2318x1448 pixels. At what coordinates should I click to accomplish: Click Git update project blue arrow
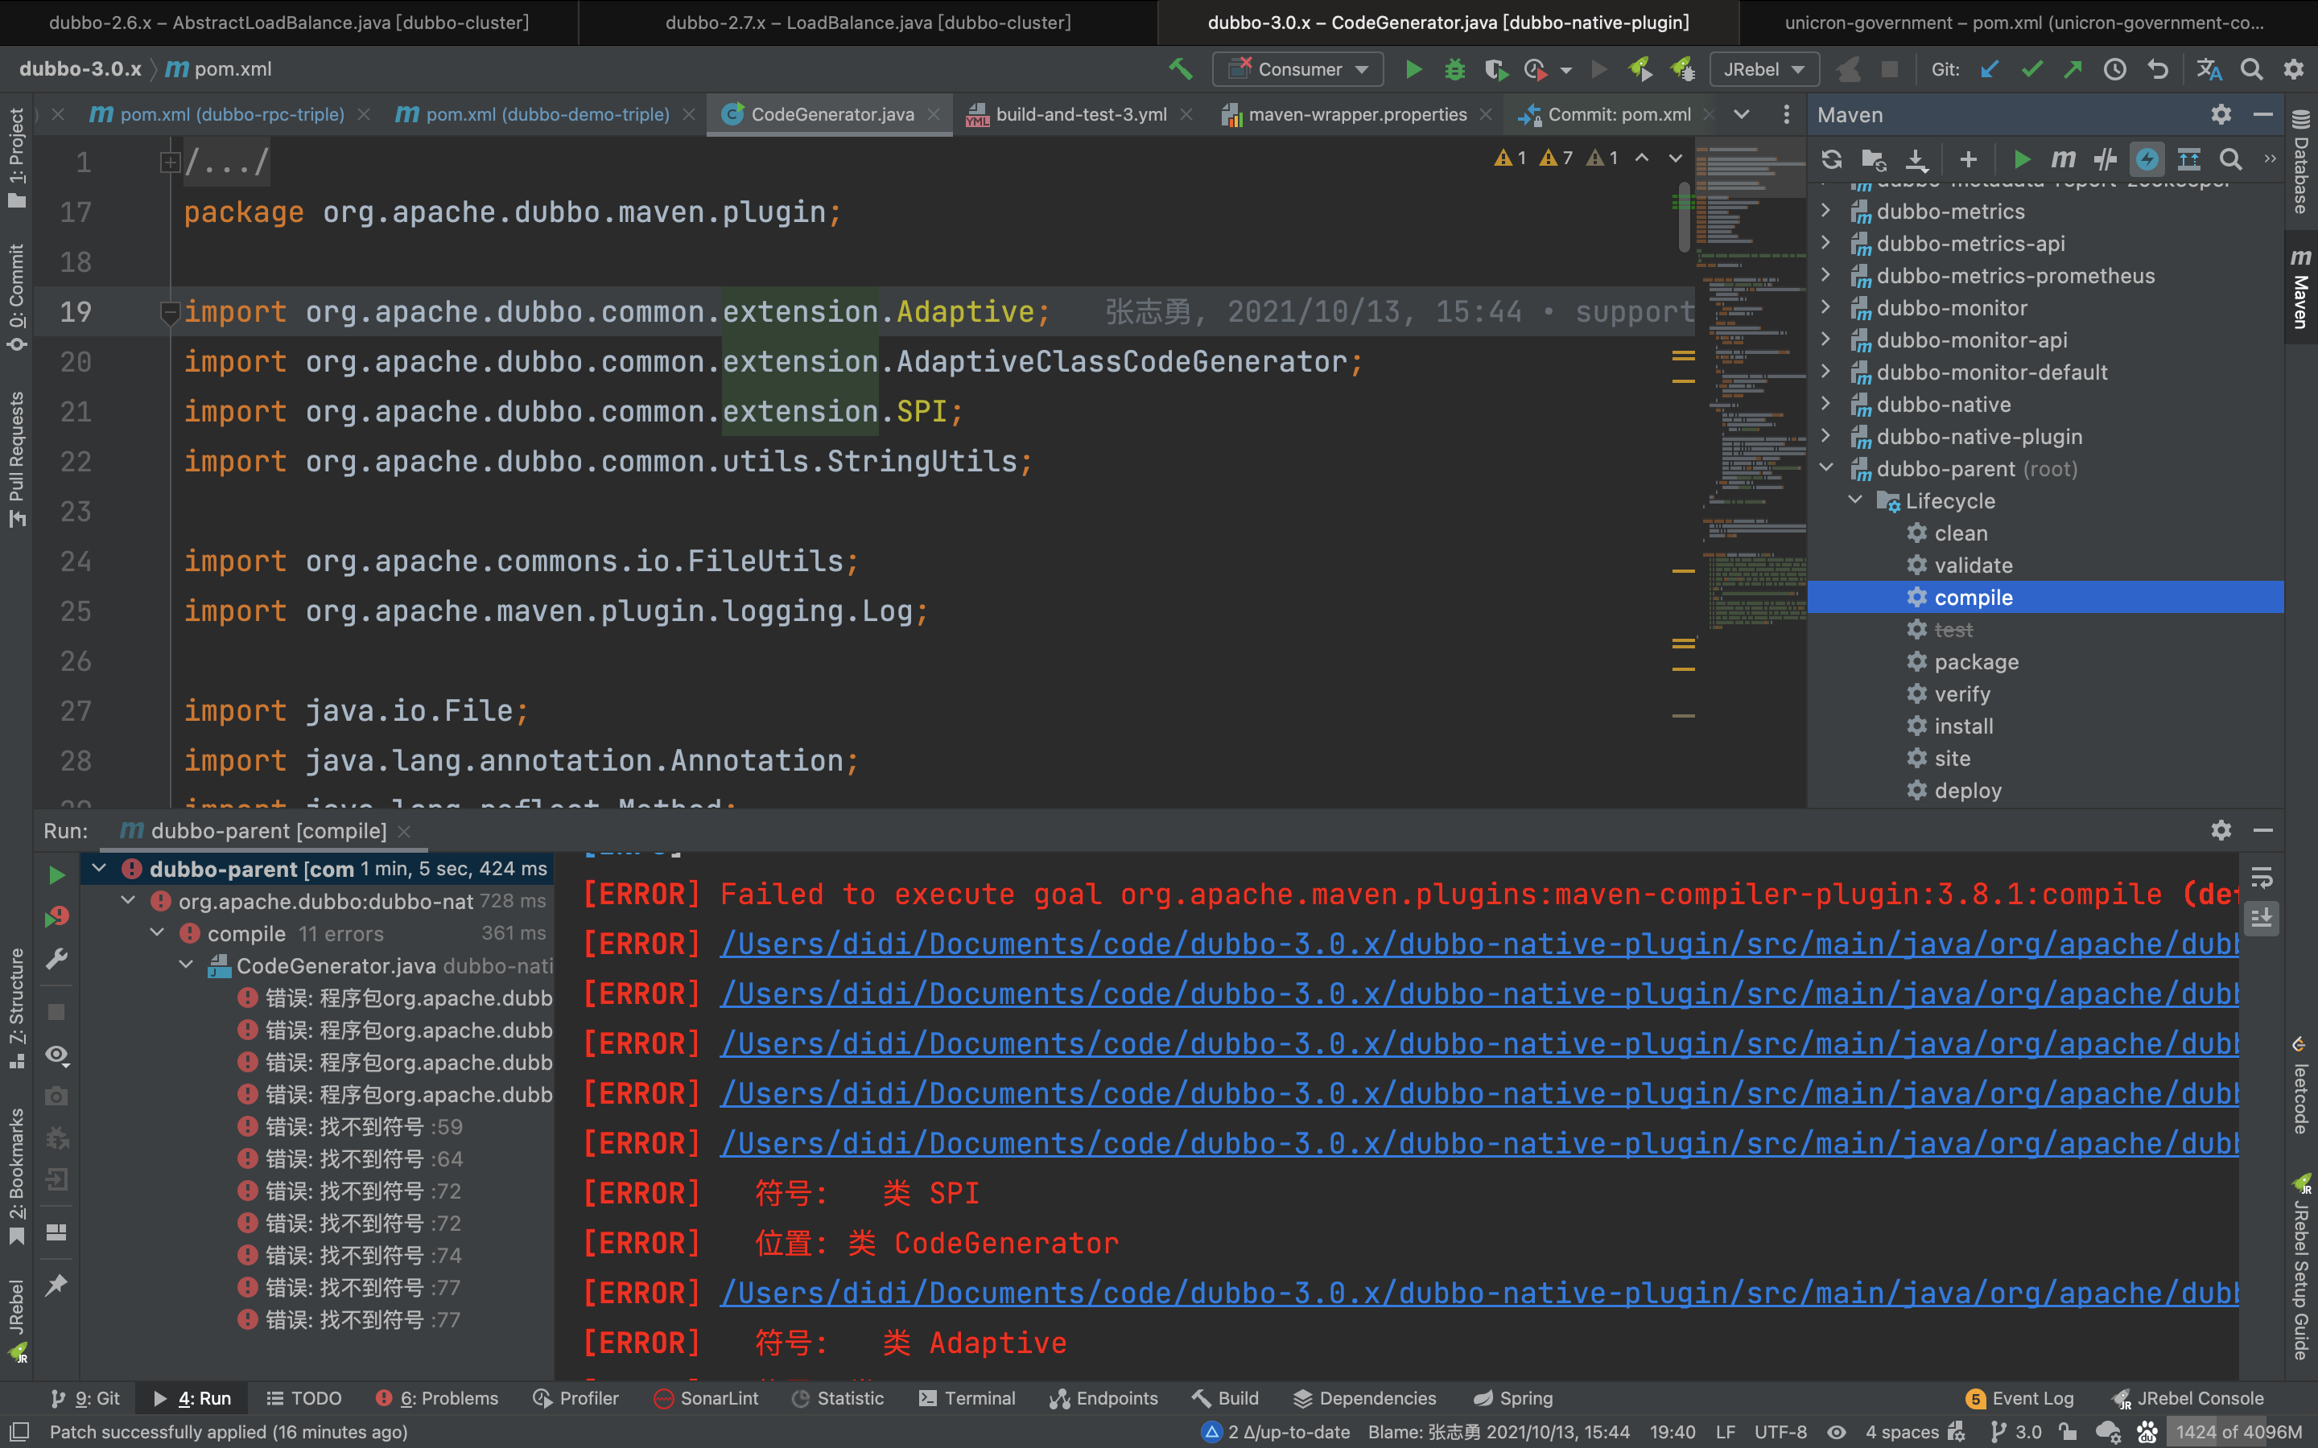(1990, 69)
